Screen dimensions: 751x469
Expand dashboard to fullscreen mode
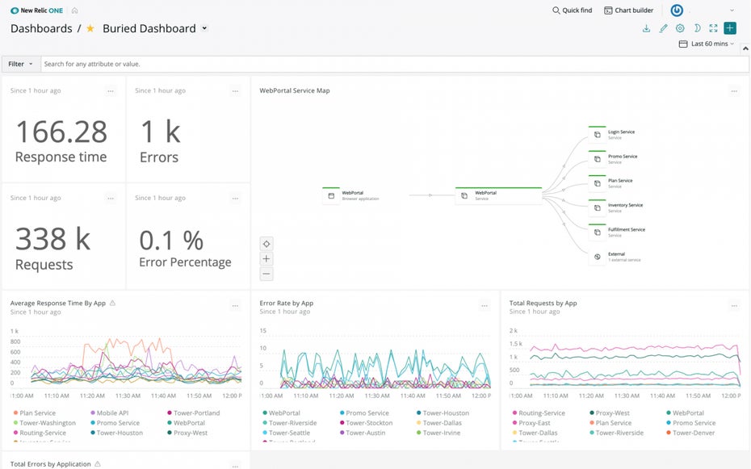pos(713,27)
